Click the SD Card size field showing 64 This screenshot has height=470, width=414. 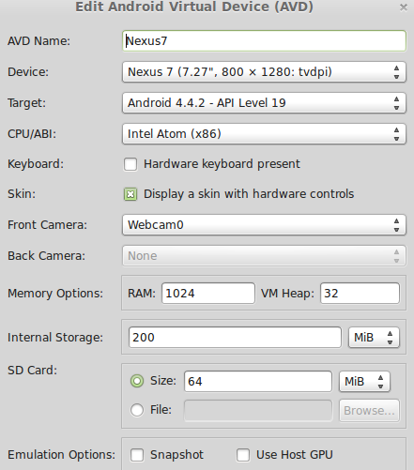click(258, 382)
